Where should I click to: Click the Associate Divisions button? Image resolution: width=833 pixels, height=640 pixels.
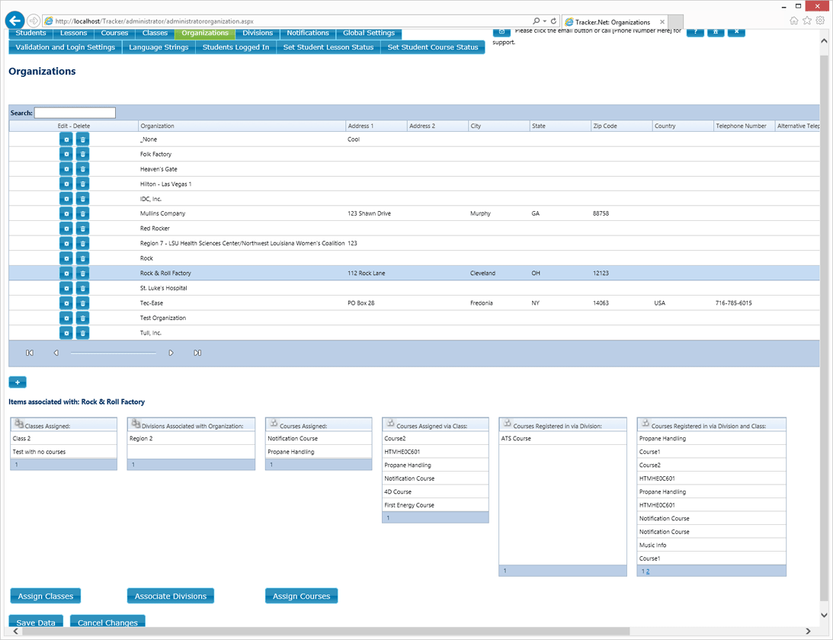(171, 597)
